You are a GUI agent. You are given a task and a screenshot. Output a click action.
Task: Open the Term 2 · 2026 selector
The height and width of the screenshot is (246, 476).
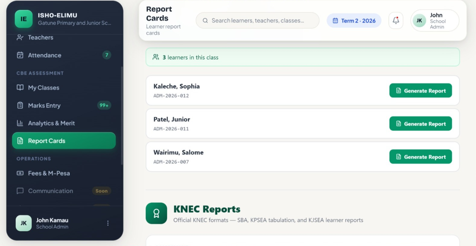tap(354, 20)
